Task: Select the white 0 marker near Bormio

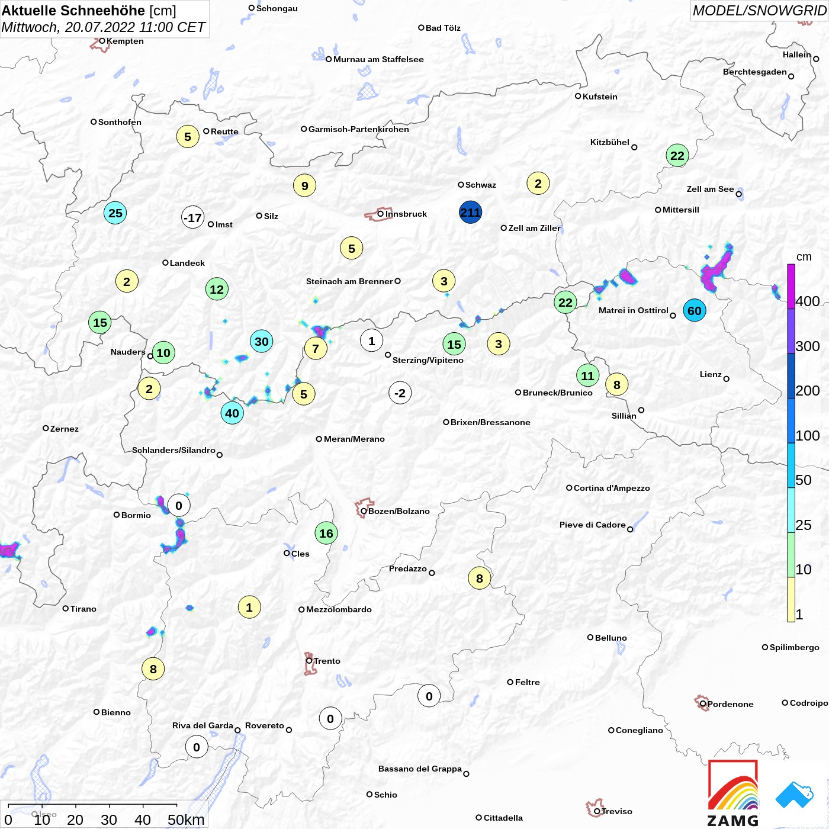Action: [179, 506]
